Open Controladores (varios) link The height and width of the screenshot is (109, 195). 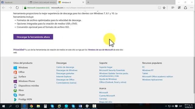(x=66, y=83)
